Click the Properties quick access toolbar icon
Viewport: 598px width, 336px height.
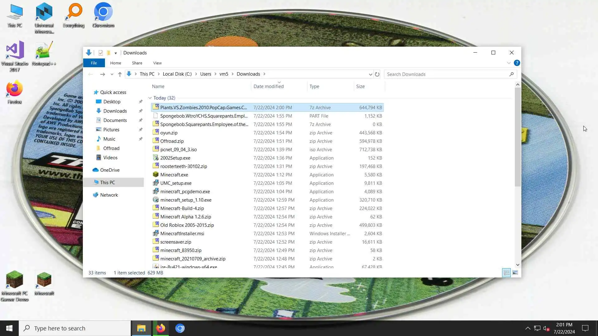(x=101, y=53)
